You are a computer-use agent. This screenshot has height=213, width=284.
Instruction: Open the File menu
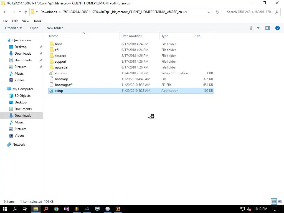[5, 21]
